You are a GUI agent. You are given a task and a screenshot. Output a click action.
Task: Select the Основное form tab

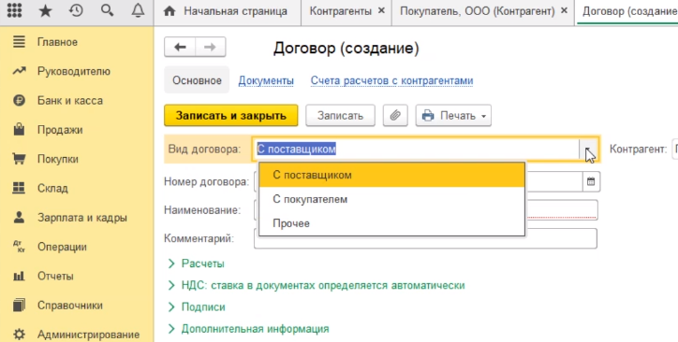click(x=197, y=80)
